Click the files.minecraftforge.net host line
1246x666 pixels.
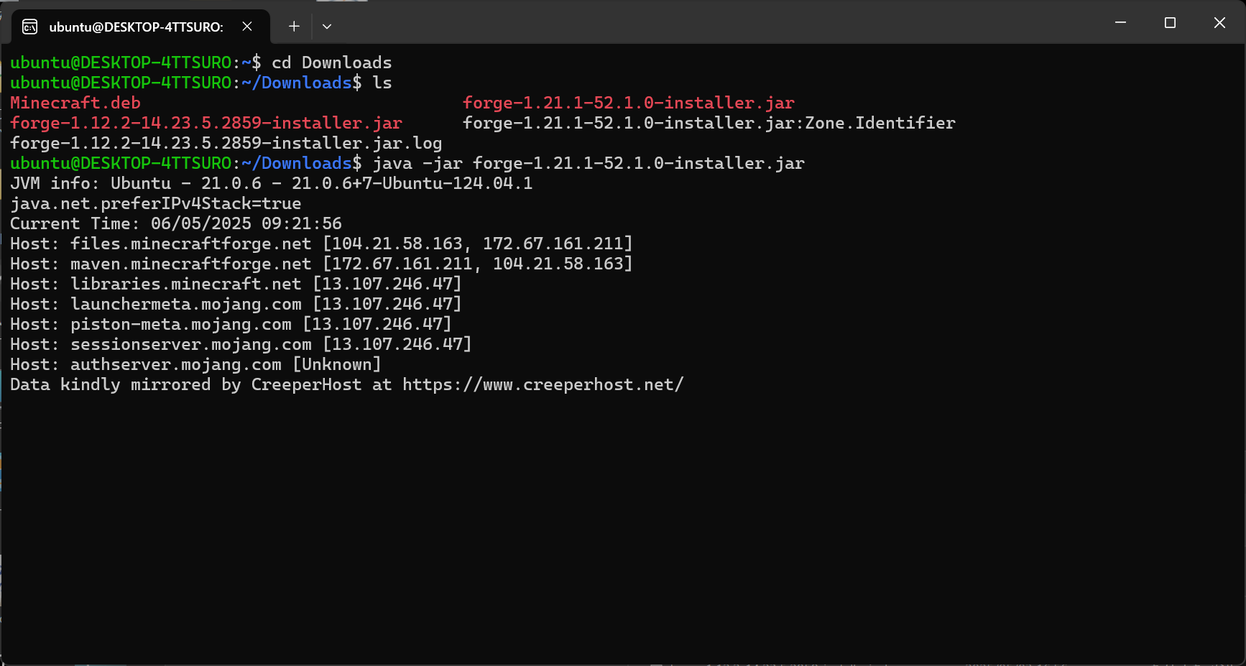point(321,244)
